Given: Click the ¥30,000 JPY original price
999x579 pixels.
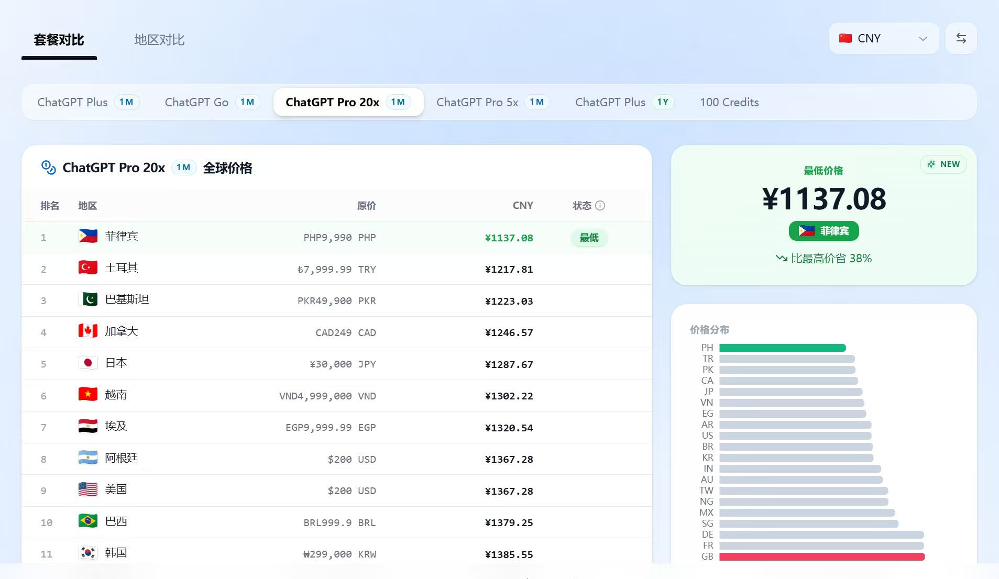Looking at the screenshot, I should [343, 364].
